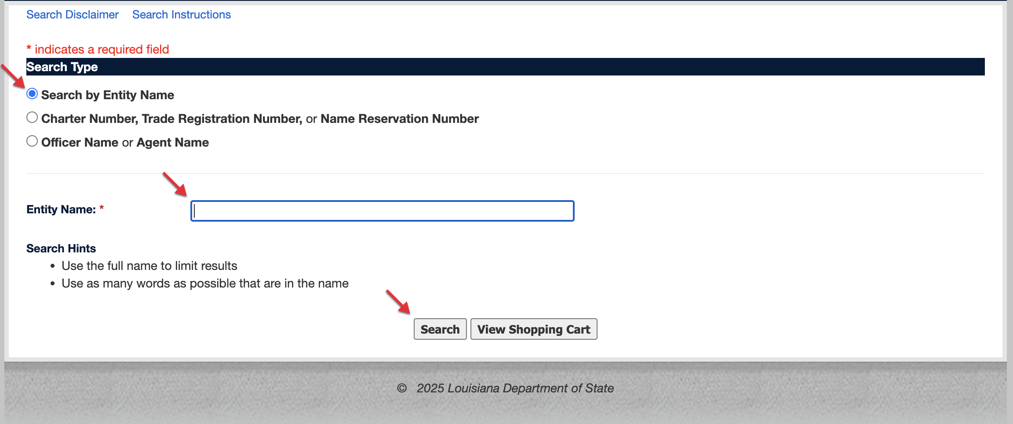Click the red arrow pointing at the Search button
The height and width of the screenshot is (424, 1013).
tap(398, 302)
